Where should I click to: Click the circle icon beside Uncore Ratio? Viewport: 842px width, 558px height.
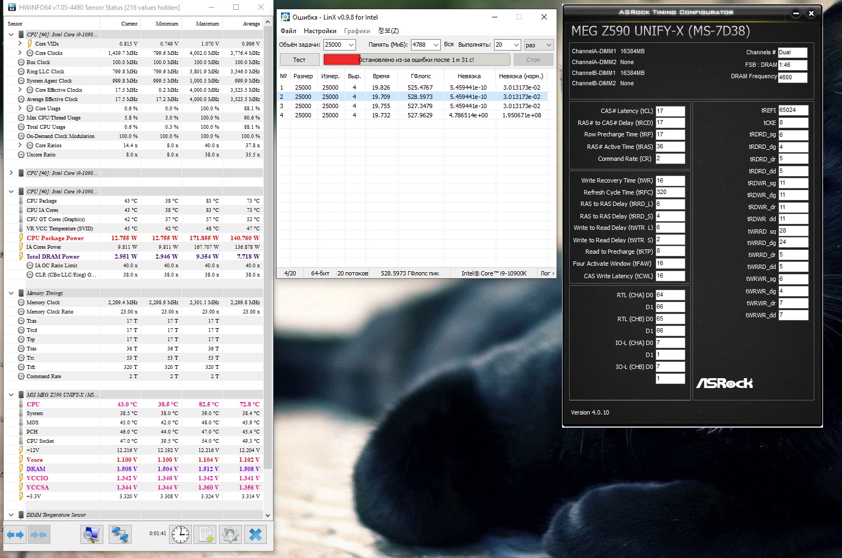[21, 155]
